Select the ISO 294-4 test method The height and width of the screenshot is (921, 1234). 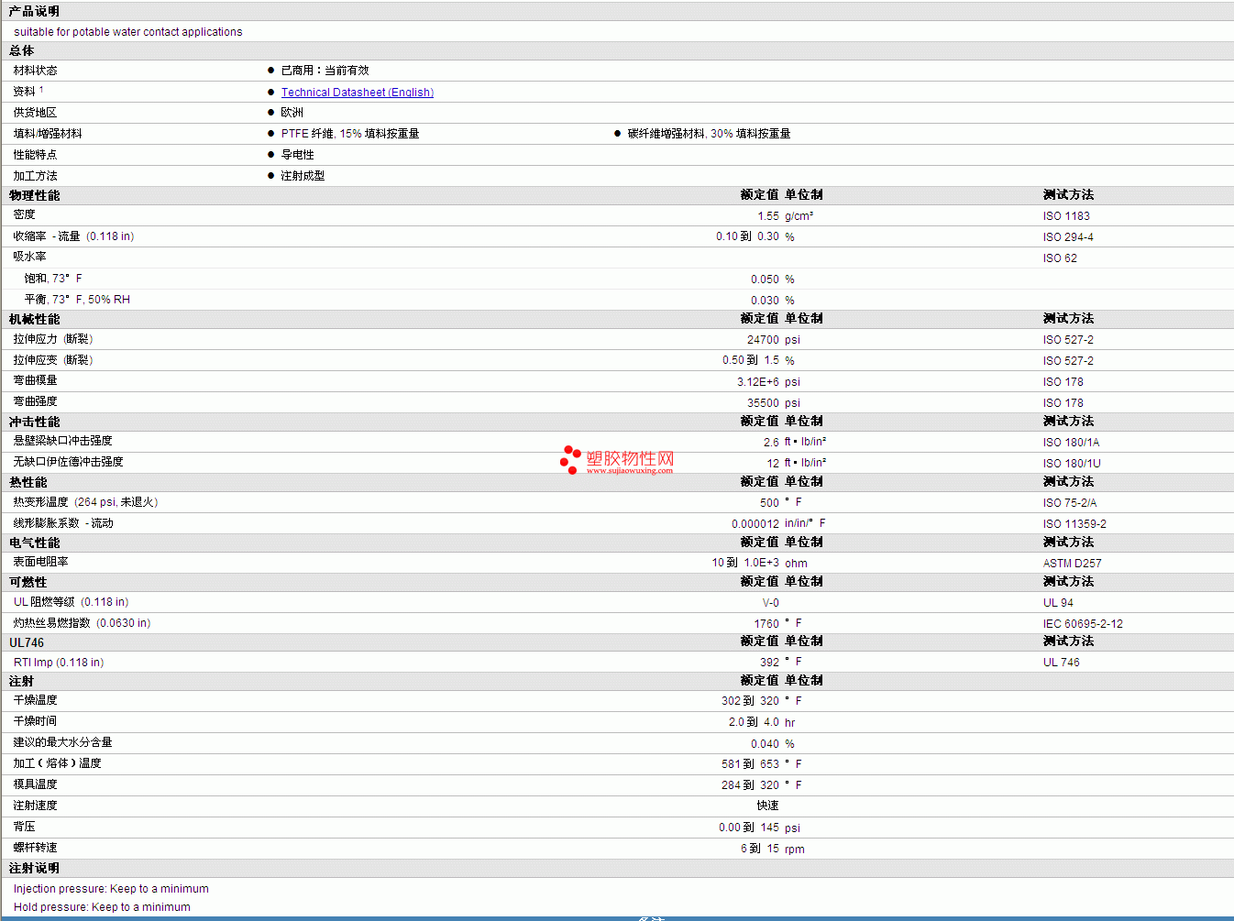[x=1068, y=237]
